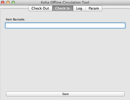Return to Check Out mode

40,8
